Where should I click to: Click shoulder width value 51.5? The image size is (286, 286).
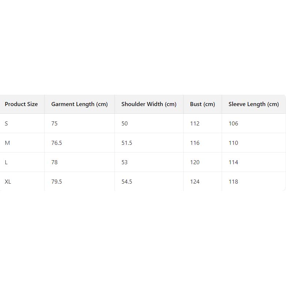[x=127, y=143]
